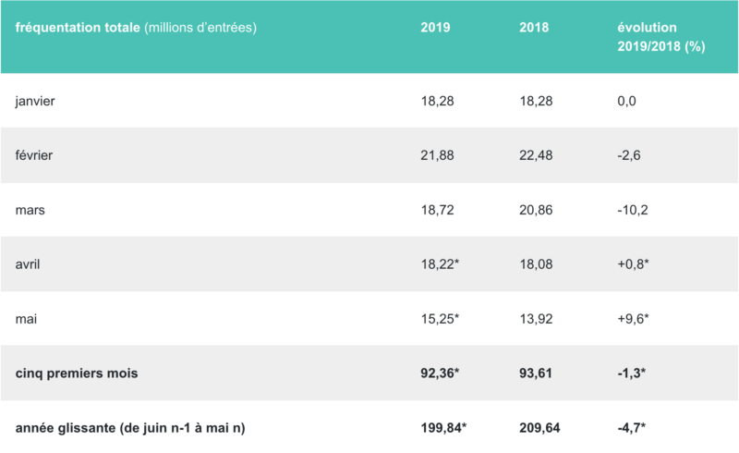Screen dimensions: 739x453
Task: Select the 'mai' row label
Action: 27,319
